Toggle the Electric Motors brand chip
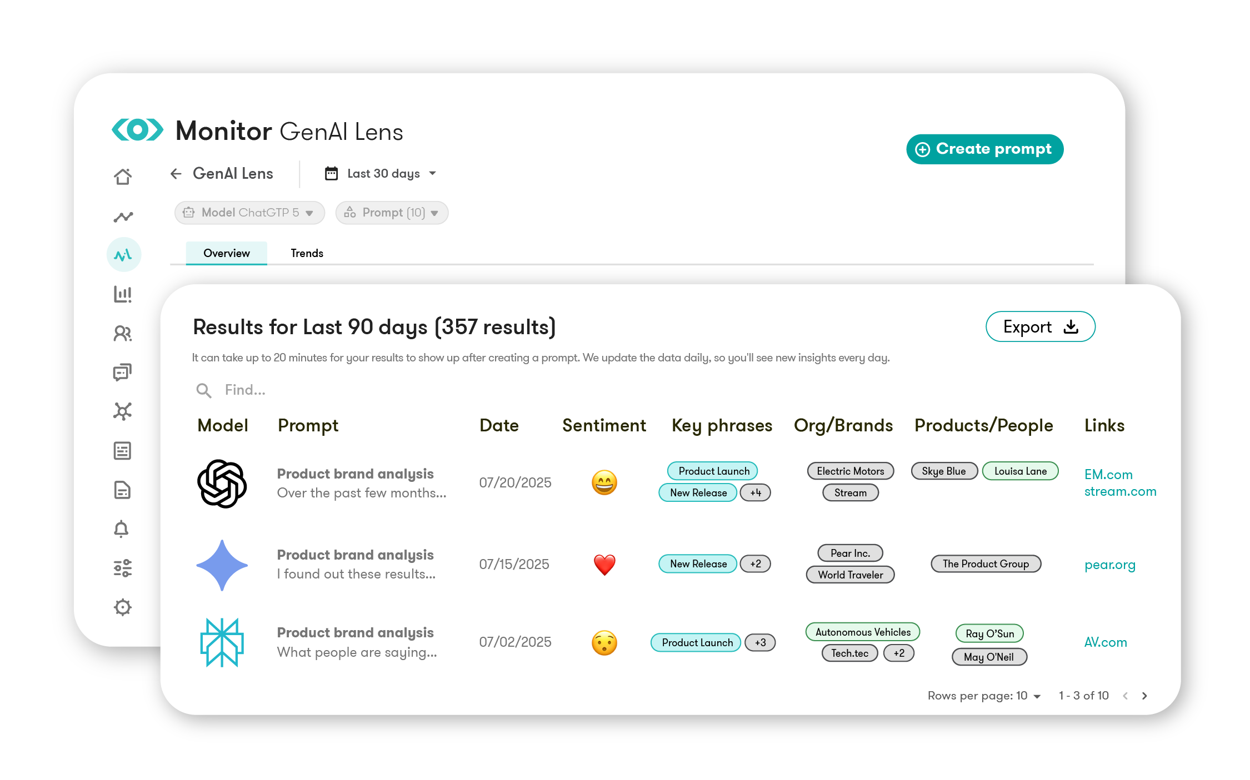 [x=850, y=471]
